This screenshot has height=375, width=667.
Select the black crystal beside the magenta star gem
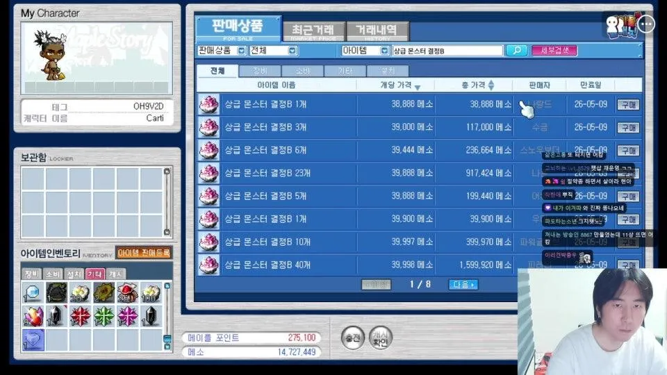click(x=151, y=317)
